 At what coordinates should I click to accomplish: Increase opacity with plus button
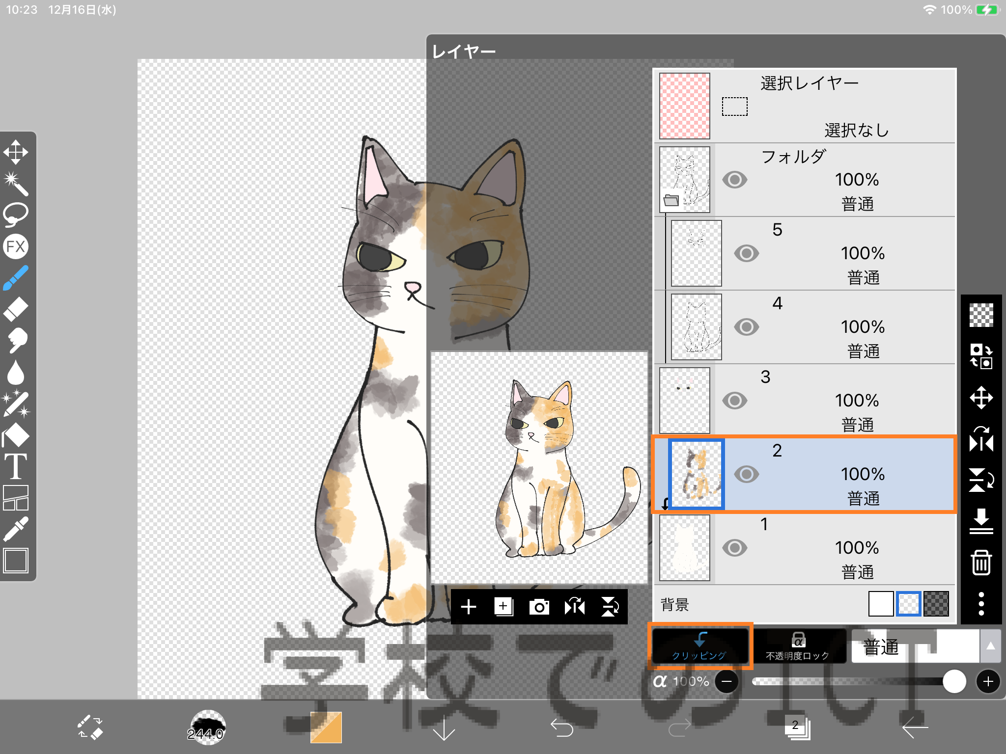988,681
